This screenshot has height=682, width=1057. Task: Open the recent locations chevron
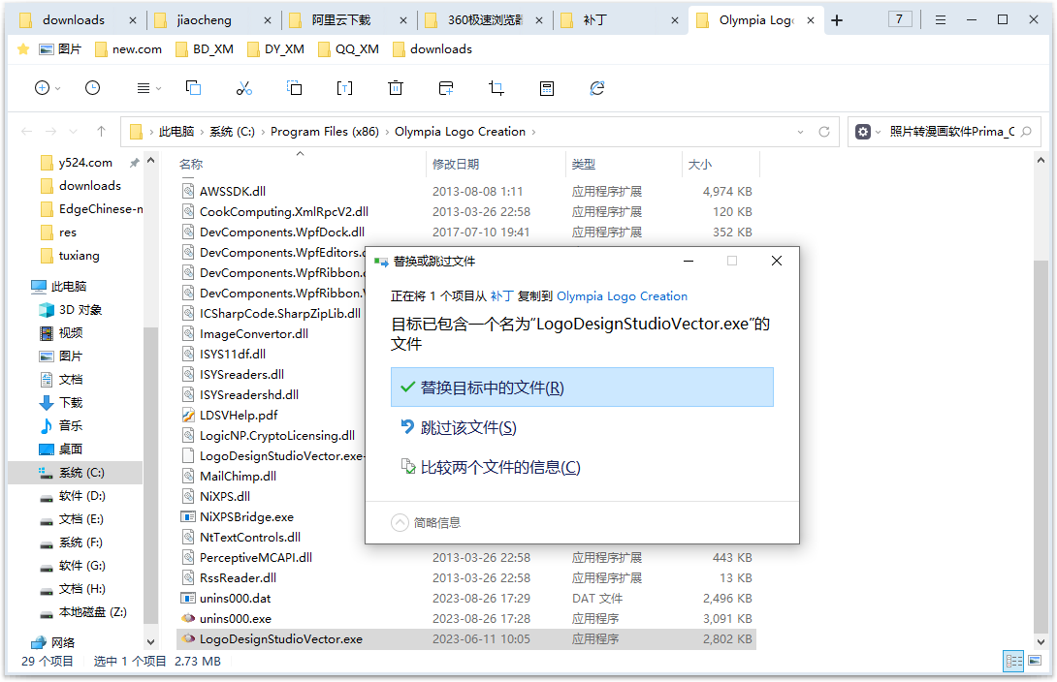[x=74, y=132]
